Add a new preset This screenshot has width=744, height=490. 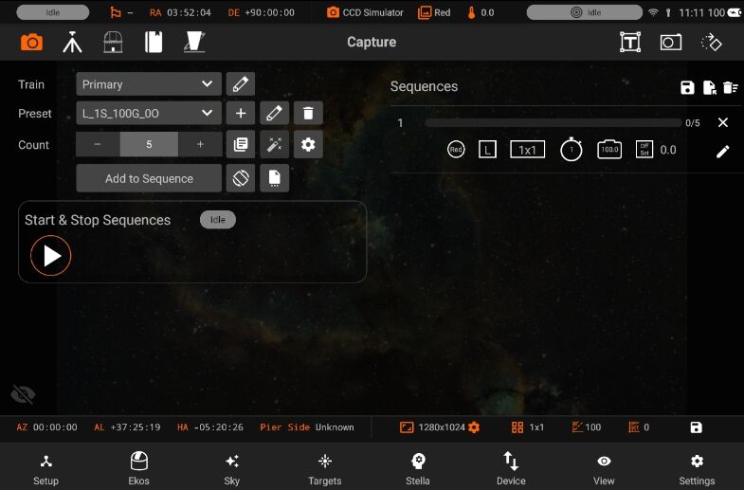pos(241,113)
